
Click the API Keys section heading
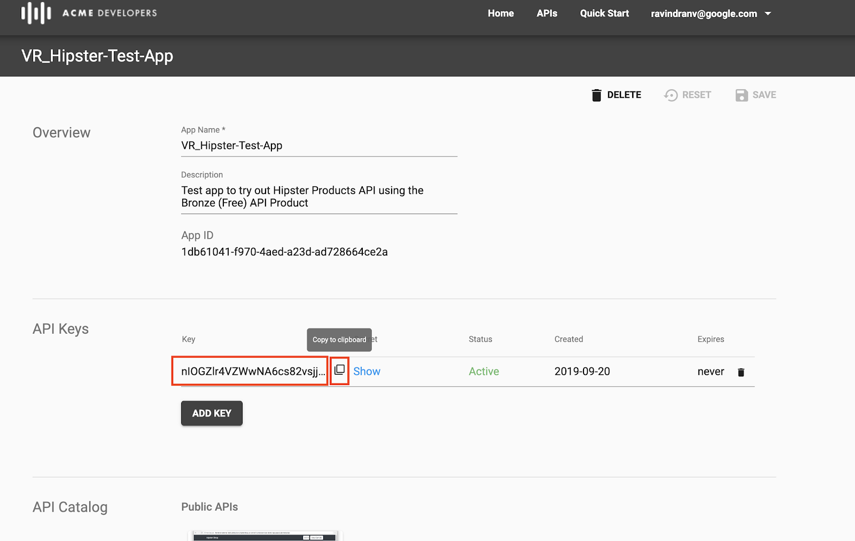click(x=60, y=329)
